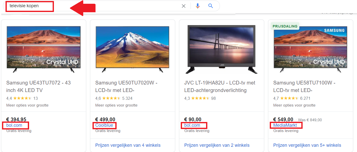357x152 pixels.
Task: View the Samsung UE58TU7100W product image
Action: point(310,49)
